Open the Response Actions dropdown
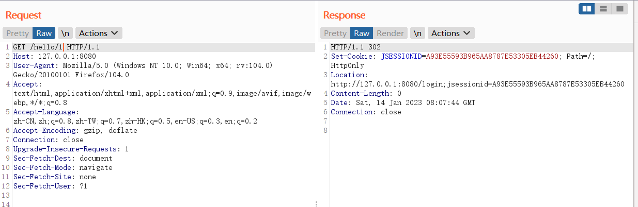 click(x=451, y=33)
